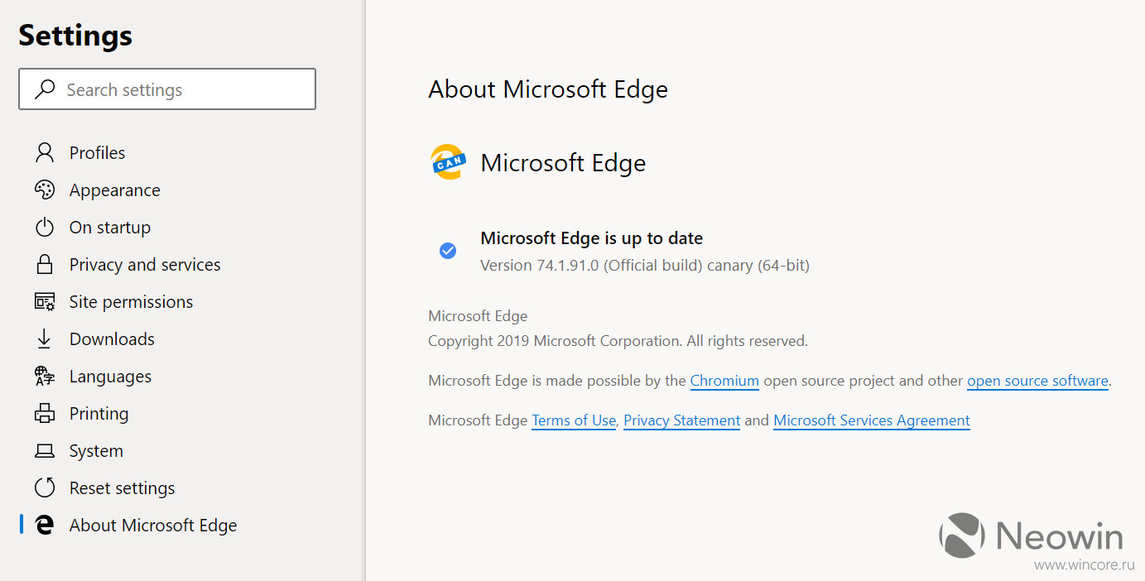Select Reset settings
The image size is (1145, 581).
coord(122,487)
